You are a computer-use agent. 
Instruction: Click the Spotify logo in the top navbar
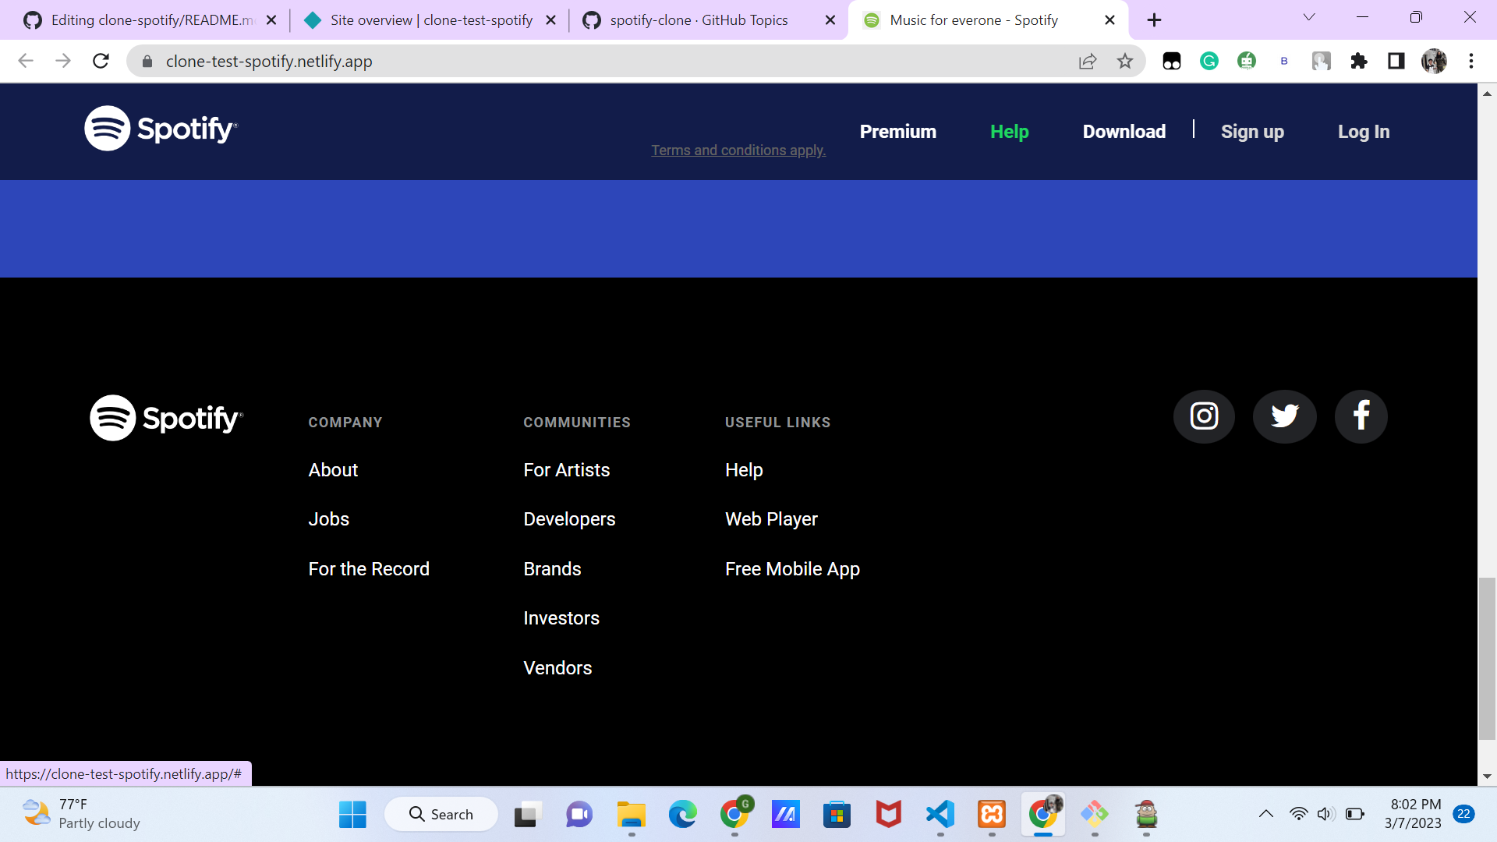[160, 128]
